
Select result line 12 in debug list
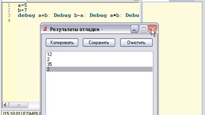[x=99, y=54]
